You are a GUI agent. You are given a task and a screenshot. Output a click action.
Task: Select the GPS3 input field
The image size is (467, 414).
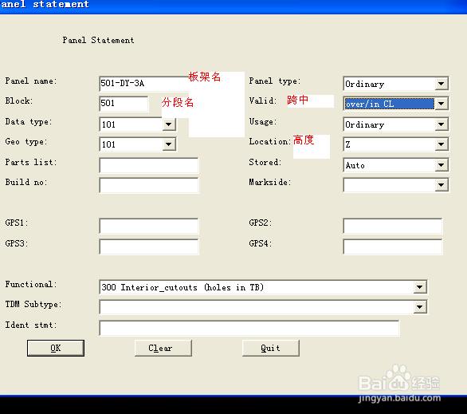point(149,246)
